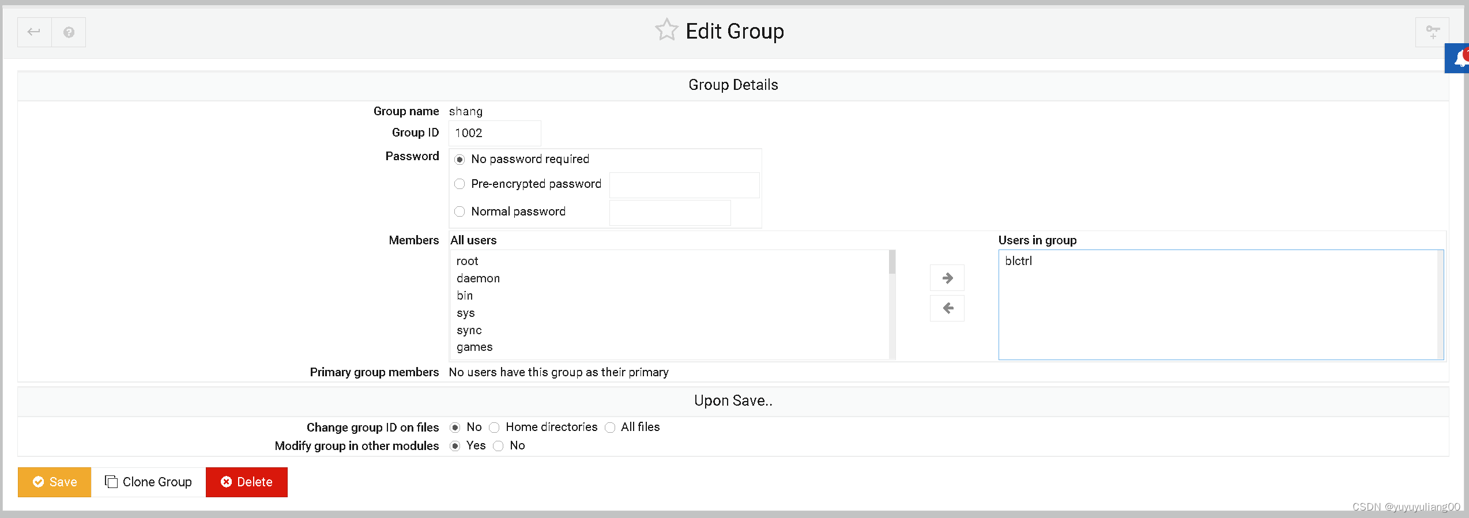Open the notifications bell icon
Image resolution: width=1469 pixels, height=518 pixels.
pos(1459,58)
